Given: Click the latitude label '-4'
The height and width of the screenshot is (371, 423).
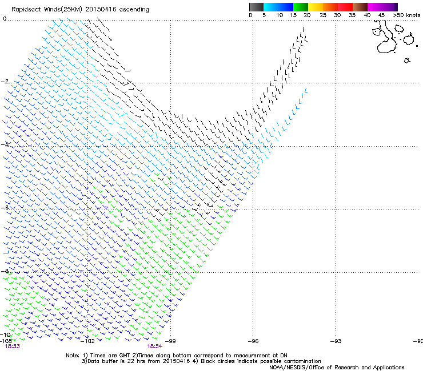Looking at the screenshot, I should pyautogui.click(x=5, y=144).
